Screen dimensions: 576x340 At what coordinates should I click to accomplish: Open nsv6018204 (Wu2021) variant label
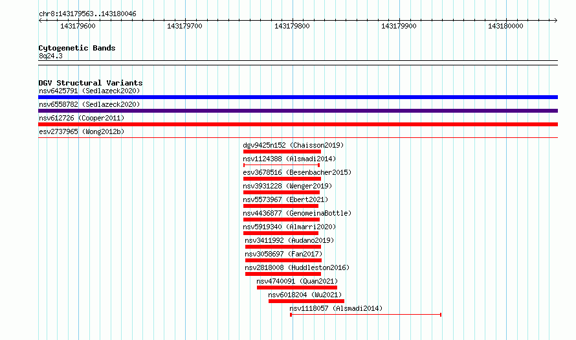click(x=305, y=295)
